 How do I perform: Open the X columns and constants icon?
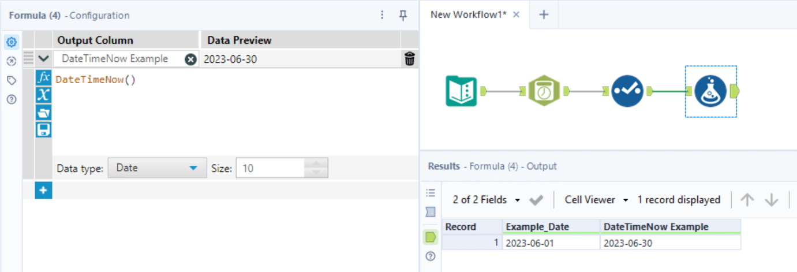pos(43,95)
